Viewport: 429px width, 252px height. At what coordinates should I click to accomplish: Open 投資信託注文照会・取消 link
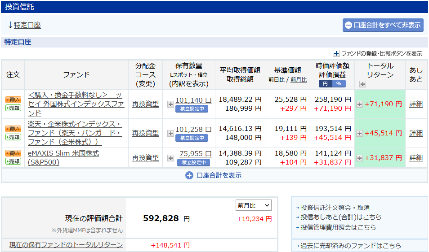point(335,208)
